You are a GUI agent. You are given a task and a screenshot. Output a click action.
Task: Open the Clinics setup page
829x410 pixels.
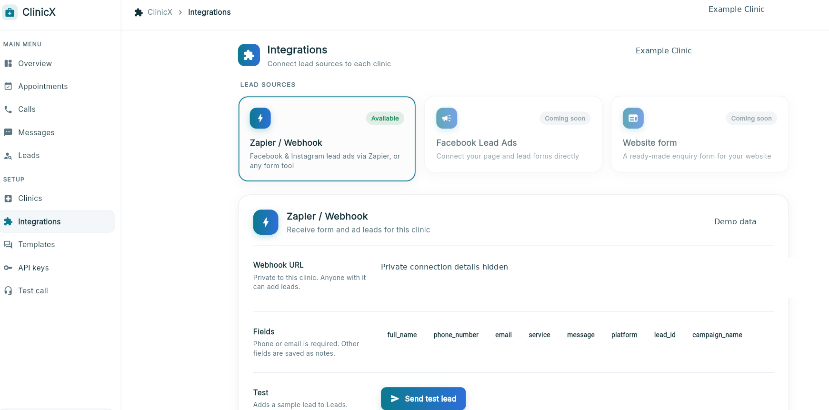(x=57, y=198)
